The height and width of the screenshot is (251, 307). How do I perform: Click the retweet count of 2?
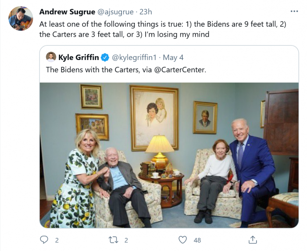[x=126, y=240]
